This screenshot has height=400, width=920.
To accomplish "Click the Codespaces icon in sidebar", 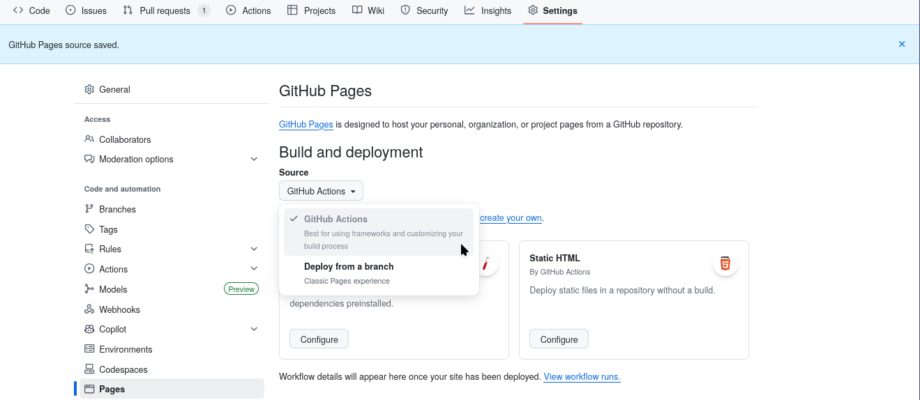I will pos(89,369).
